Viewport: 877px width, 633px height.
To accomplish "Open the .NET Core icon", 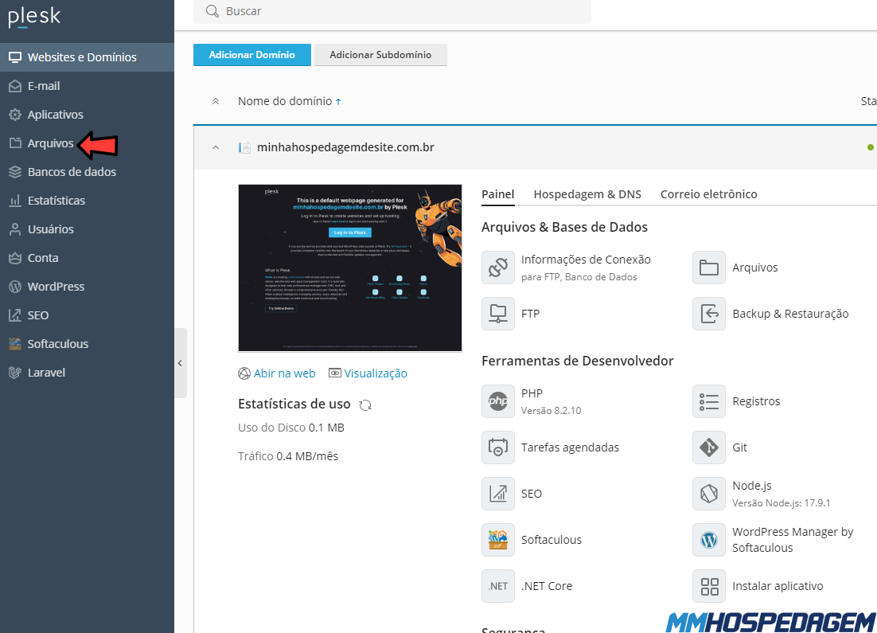I will pyautogui.click(x=497, y=586).
